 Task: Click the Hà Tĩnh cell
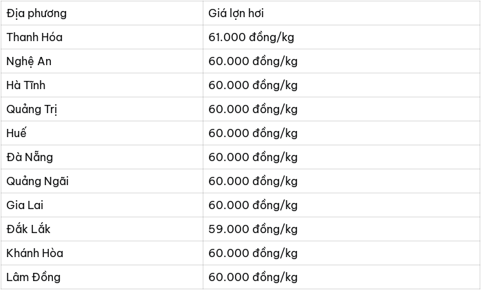pyautogui.click(x=102, y=85)
